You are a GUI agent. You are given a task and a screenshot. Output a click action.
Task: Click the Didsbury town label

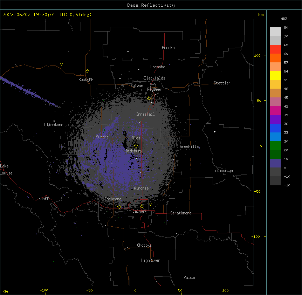(x=134, y=151)
